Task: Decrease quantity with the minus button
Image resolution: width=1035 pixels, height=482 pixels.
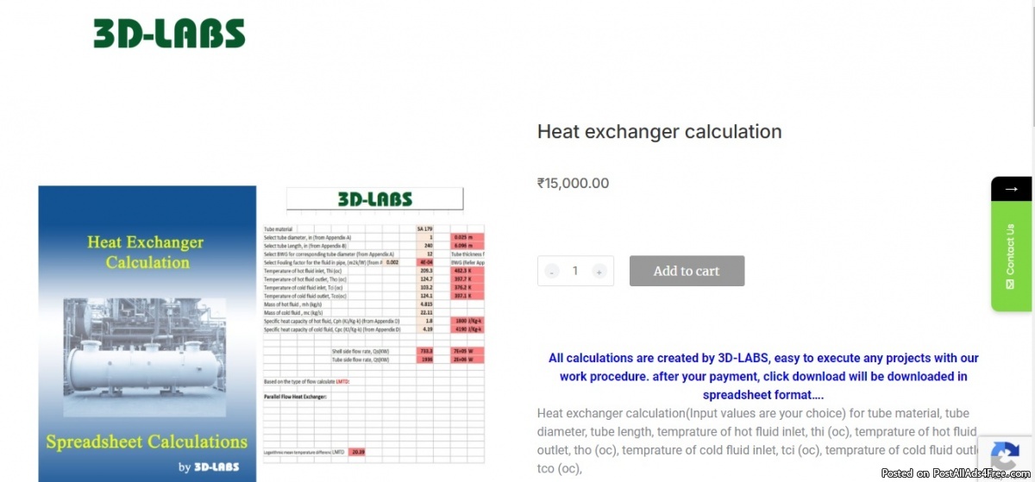Action: tap(552, 271)
